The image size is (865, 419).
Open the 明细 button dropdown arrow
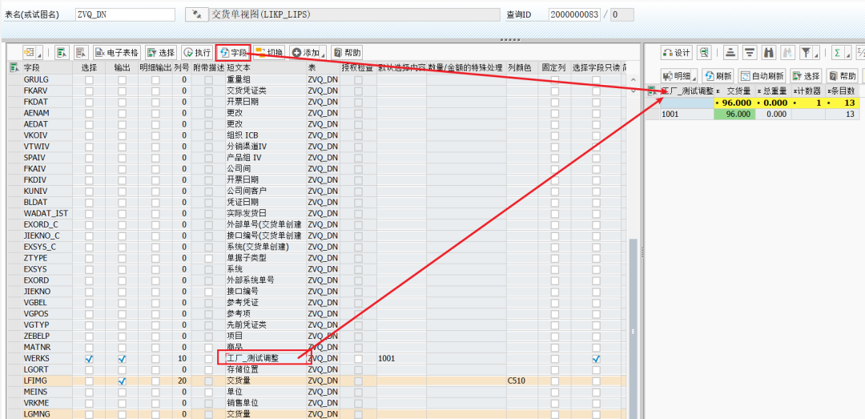pos(694,77)
